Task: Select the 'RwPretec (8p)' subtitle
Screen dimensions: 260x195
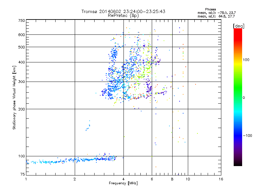Action: click(123, 16)
